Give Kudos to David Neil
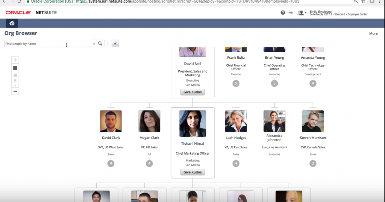The height and width of the screenshot is (202, 385). click(192, 92)
